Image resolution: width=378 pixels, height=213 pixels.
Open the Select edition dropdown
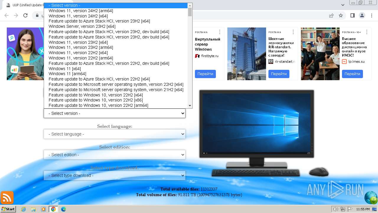pyautogui.click(x=115, y=155)
